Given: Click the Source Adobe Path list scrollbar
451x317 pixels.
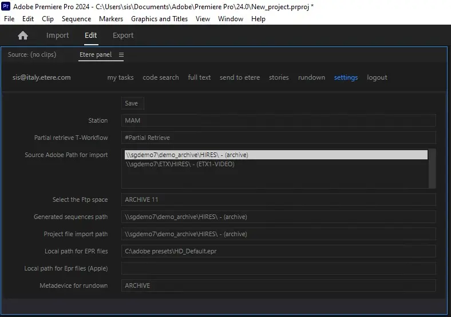Looking at the screenshot, I should 433,168.
